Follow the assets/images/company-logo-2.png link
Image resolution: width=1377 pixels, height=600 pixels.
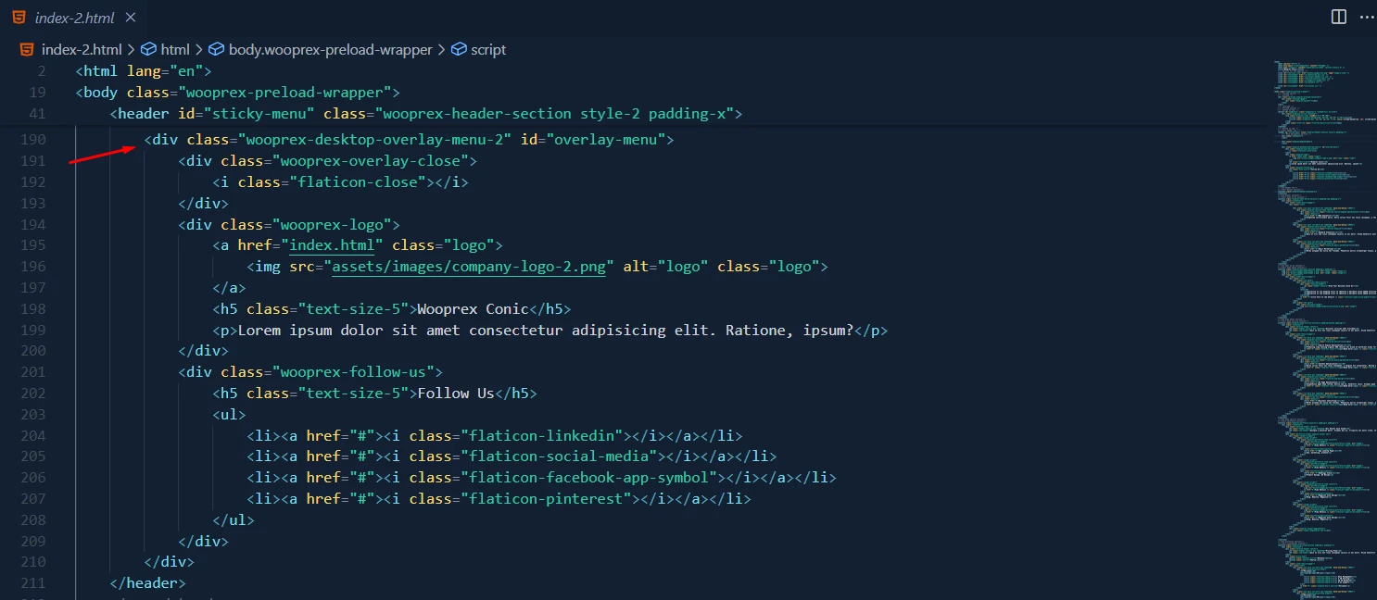click(x=472, y=267)
